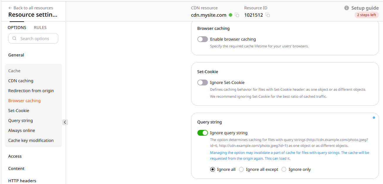Click the search magnifier icon
Image resolution: width=383 pixels, height=184 pixels.
click(x=14, y=39)
